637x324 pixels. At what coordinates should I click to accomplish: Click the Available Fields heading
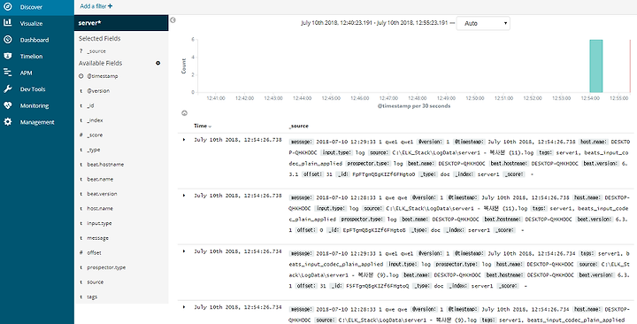(100, 63)
